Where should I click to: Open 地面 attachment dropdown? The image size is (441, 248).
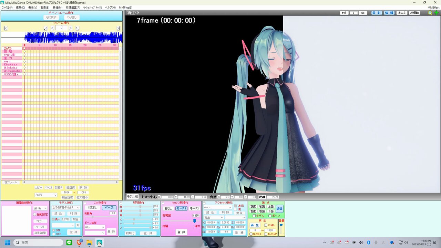coord(213,217)
